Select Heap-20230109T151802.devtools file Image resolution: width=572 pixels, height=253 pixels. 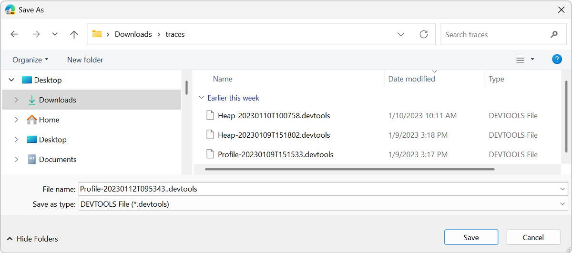[274, 135]
